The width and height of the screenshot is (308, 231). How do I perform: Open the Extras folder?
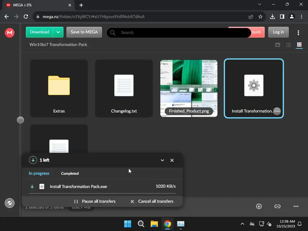pyautogui.click(x=59, y=88)
